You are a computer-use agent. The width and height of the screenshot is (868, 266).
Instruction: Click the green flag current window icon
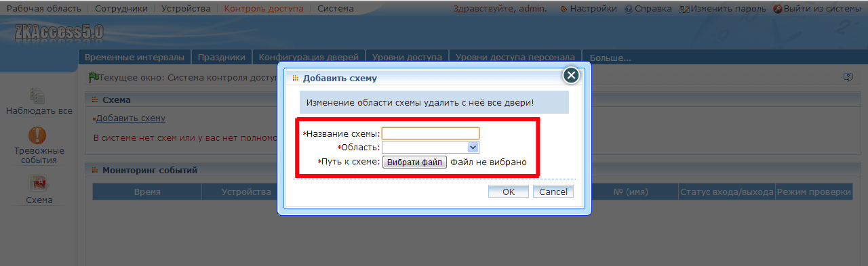pos(94,78)
